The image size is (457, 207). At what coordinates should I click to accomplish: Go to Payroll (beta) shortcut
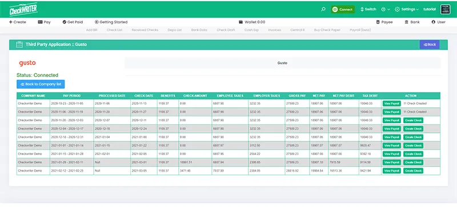[x=360, y=30]
